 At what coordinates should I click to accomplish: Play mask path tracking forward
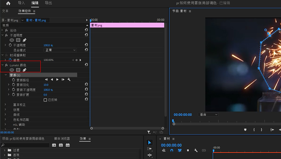tap(57, 79)
